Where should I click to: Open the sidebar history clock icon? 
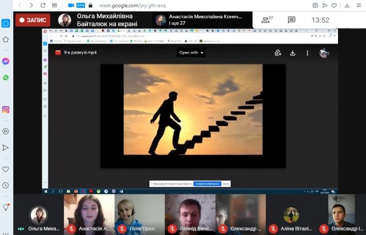click(x=6, y=185)
